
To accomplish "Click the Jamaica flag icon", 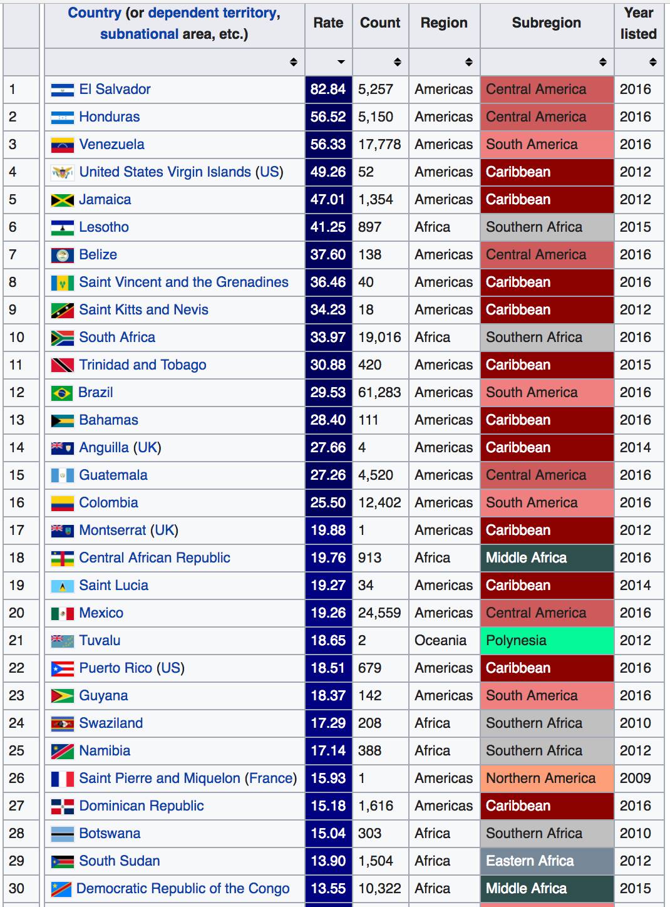I will point(62,200).
